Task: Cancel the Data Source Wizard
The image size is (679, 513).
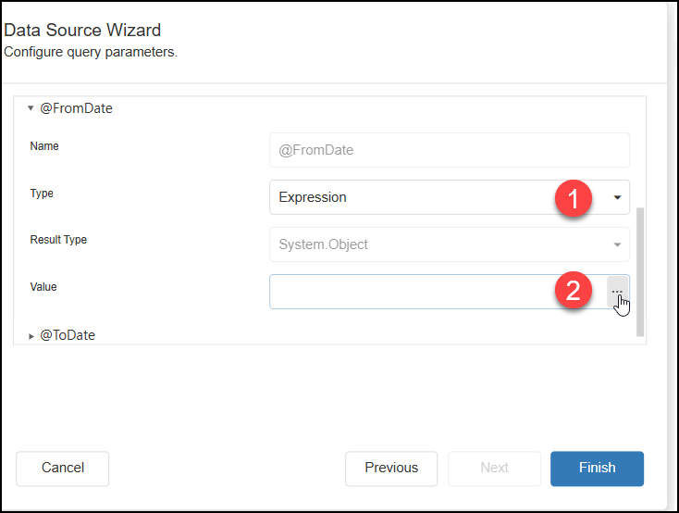Action: pos(62,469)
